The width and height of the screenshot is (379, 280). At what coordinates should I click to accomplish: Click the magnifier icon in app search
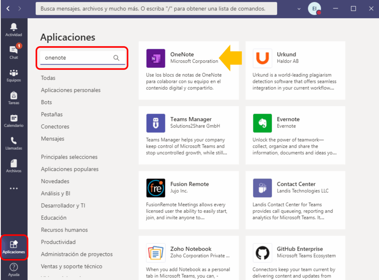pyautogui.click(x=116, y=58)
